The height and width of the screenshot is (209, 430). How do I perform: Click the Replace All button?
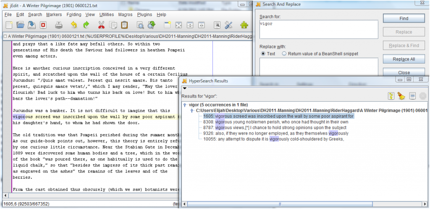[404, 59]
